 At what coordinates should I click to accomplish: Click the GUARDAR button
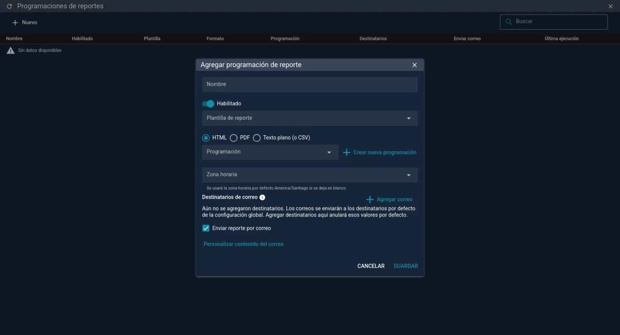click(x=406, y=266)
